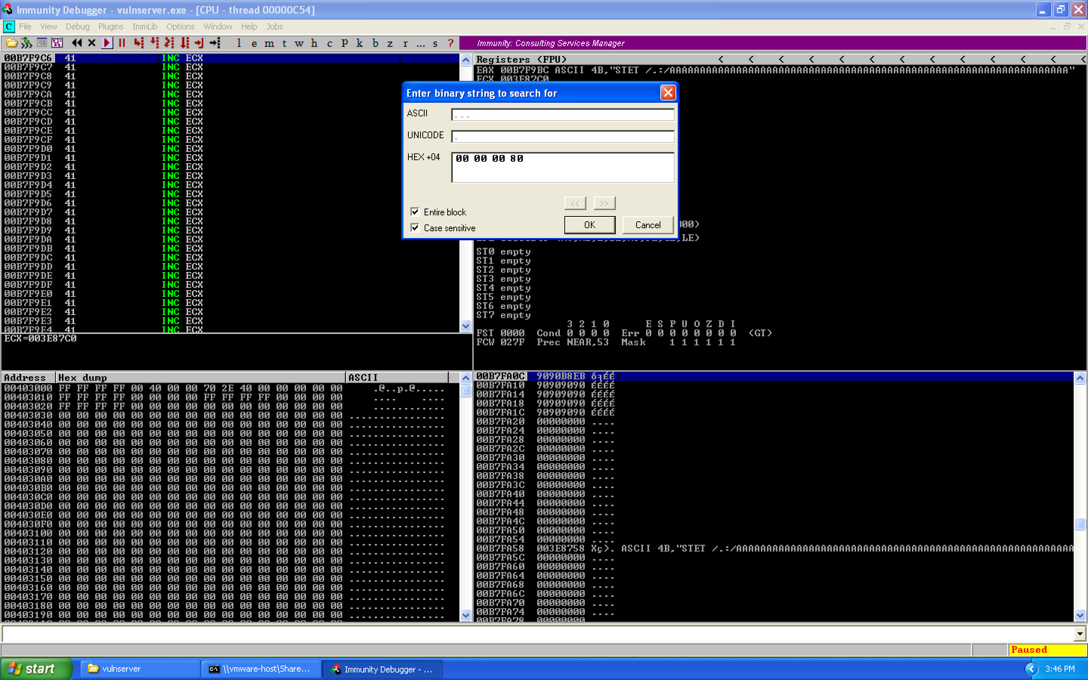Screen dimensions: 1088x680
Task: Confirm the binary search with OK
Action: pos(589,225)
